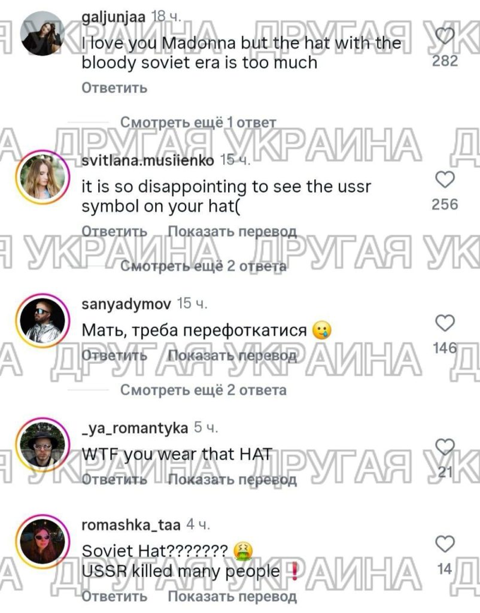The image size is (480, 613).
Task: Expand 2 more replies under sanyadymov
Action: (203, 390)
